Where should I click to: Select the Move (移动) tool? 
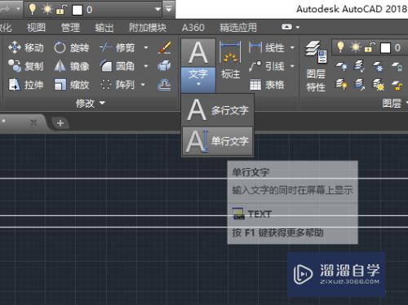coord(25,48)
